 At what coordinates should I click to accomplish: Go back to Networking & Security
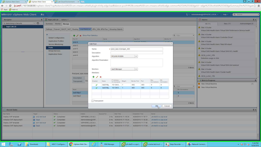14,23
